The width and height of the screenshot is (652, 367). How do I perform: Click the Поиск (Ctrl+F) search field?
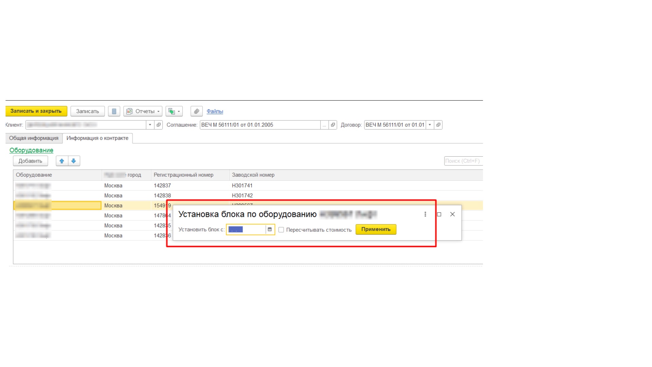(x=463, y=161)
